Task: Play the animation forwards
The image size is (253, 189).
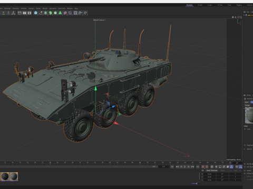Action: (185, 167)
